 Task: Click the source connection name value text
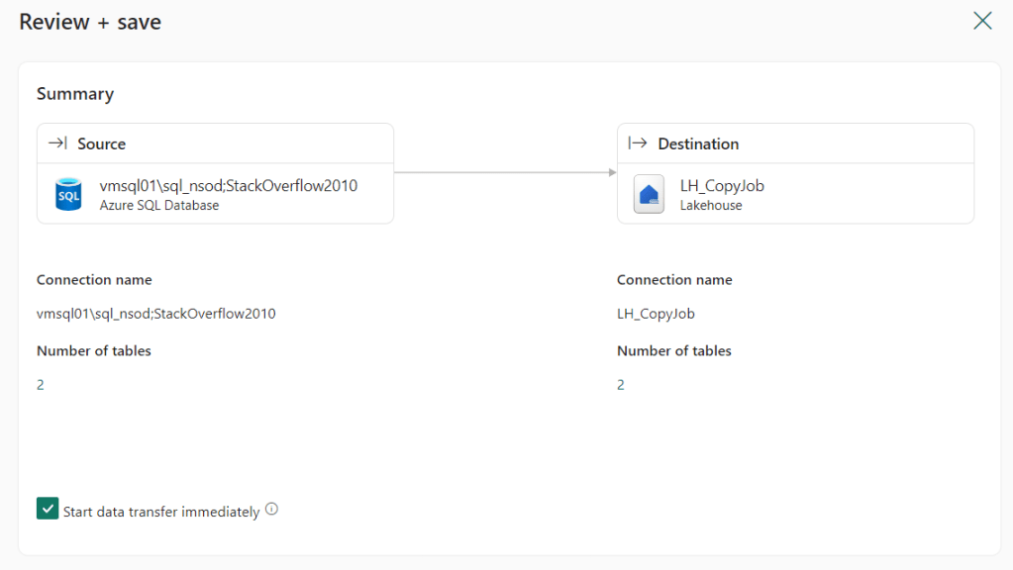coord(155,314)
